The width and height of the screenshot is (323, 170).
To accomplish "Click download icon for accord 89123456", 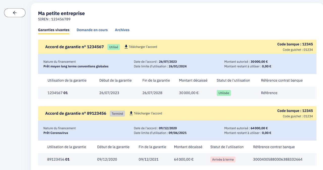I will point(131,113).
